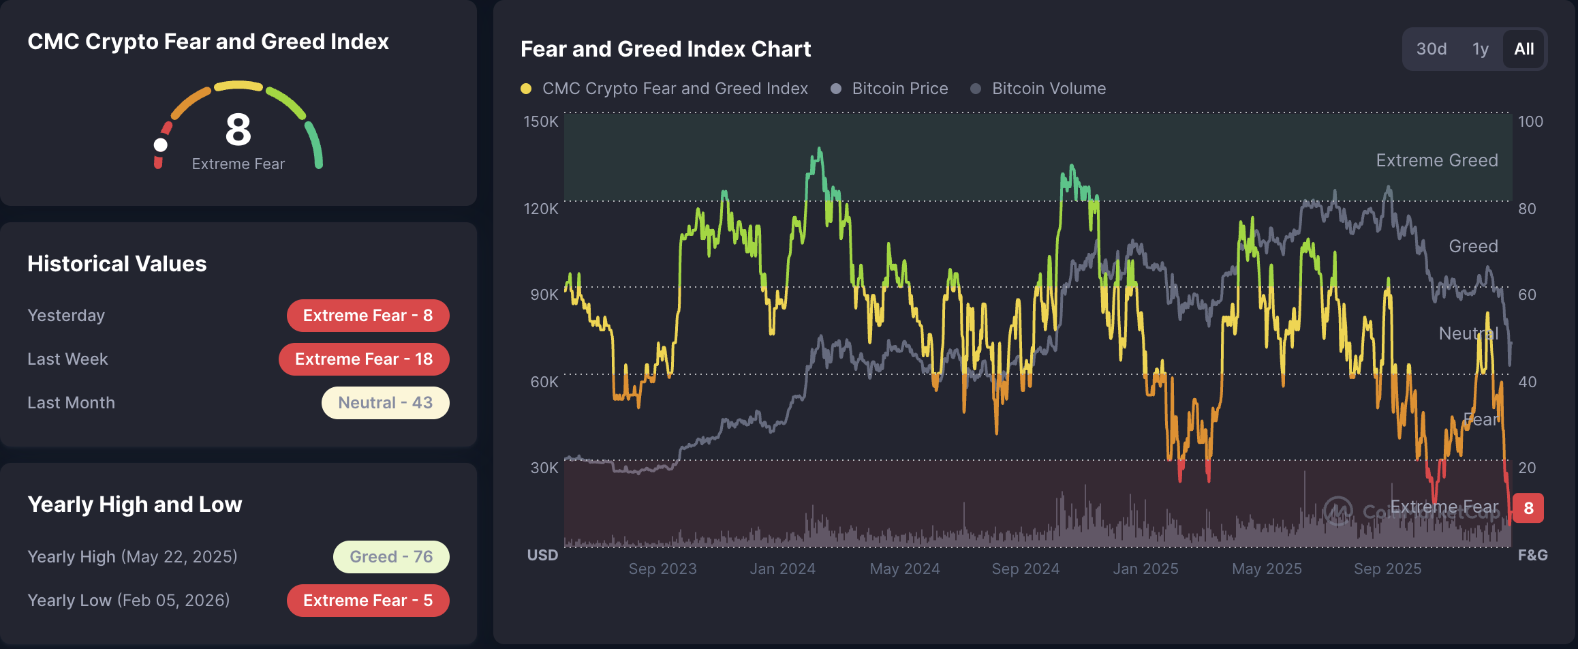
Task: Toggle the CMC Crypto Fear and Greed Index series
Action: [x=674, y=89]
